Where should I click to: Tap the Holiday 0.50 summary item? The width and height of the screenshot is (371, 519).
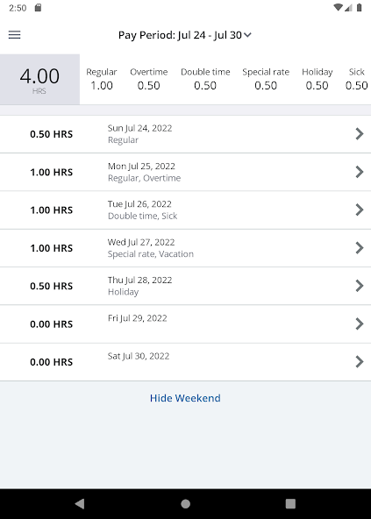(317, 79)
